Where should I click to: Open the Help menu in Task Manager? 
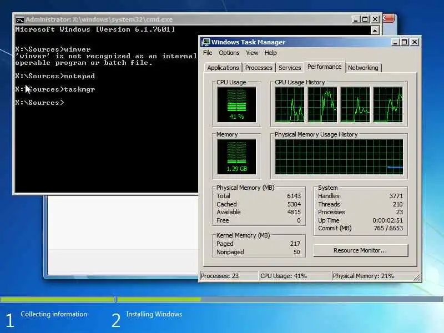[x=270, y=53]
